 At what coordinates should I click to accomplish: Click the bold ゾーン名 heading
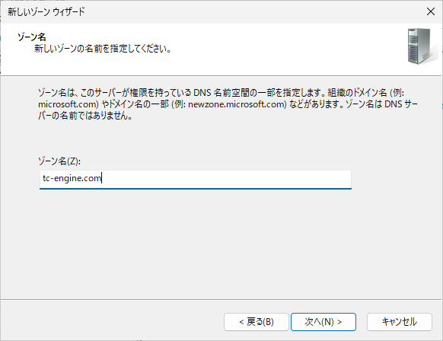point(32,37)
